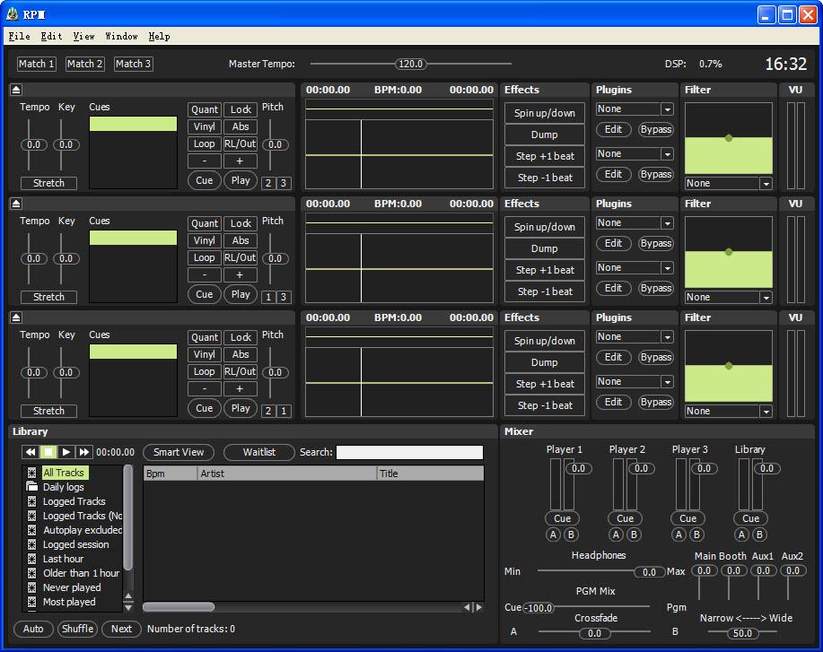823x652 pixels.
Task: Click the Crossfade slider handle
Action: pos(594,633)
